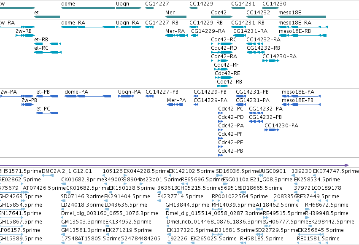Click the Cdc42 gene label
The height and width of the screenshot is (245, 359).
219,12
